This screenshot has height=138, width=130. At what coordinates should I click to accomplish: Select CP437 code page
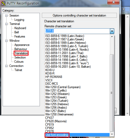[77, 118]
